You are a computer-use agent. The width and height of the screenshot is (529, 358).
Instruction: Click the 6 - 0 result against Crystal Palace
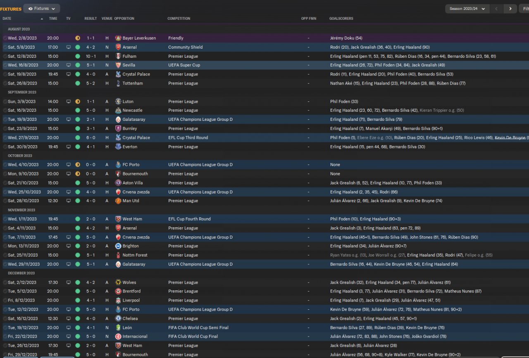[91, 138]
